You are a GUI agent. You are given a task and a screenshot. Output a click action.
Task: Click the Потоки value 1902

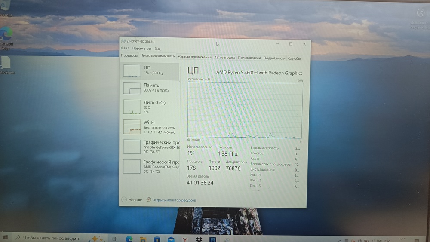pyautogui.click(x=214, y=168)
